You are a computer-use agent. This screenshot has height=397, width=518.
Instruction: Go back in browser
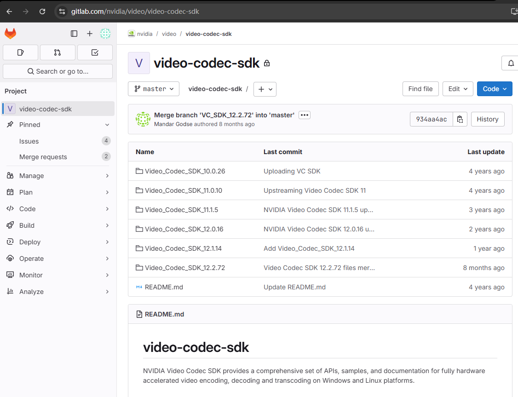(9, 12)
